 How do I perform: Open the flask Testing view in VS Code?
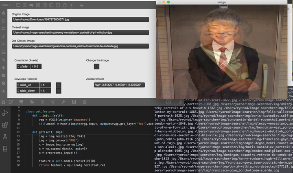click(x=5, y=137)
